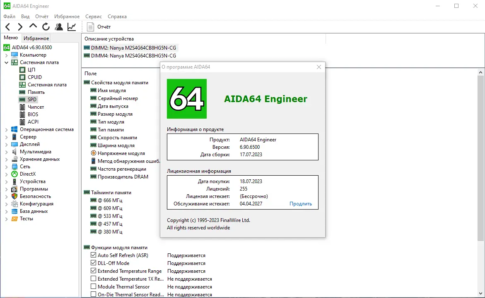The width and height of the screenshot is (485, 298).
Task: Click the Мультимедиа speaker icon
Action: pos(14,152)
